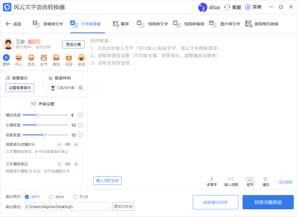Pick the 生气 angry emotion icon
The width and height of the screenshot is (298, 217).
click(x=44, y=58)
